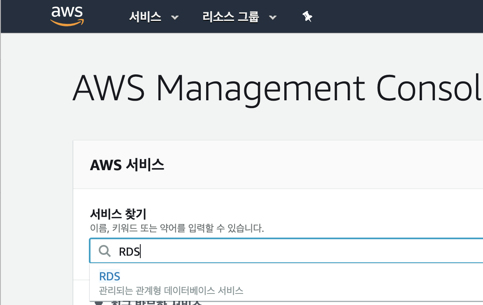Screen dimensions: 483x305
Task: Select the RDS search suggestion
Action: (110, 276)
